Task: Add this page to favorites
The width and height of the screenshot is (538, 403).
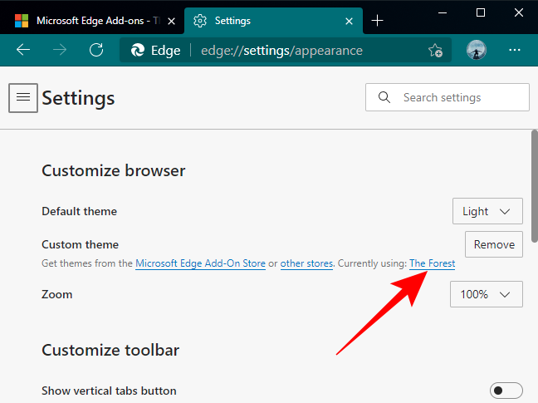Action: 435,51
